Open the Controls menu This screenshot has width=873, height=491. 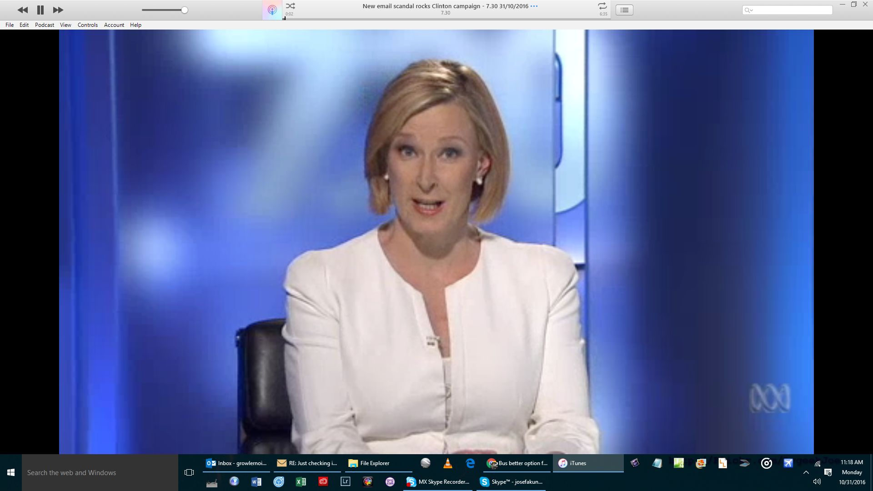coord(87,25)
